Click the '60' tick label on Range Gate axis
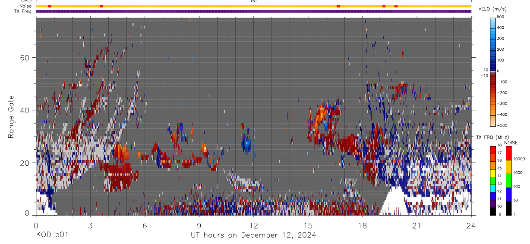The image size is (530, 244). point(25,58)
